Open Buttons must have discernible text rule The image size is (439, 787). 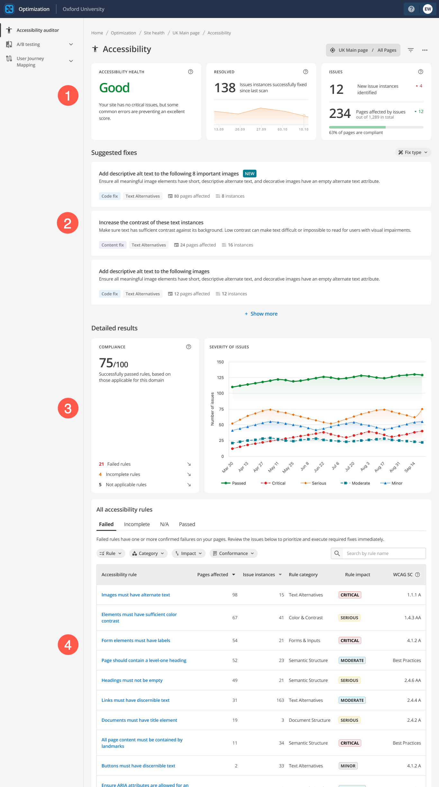click(139, 766)
